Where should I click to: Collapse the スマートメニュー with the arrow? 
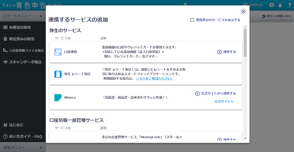(41, 16)
